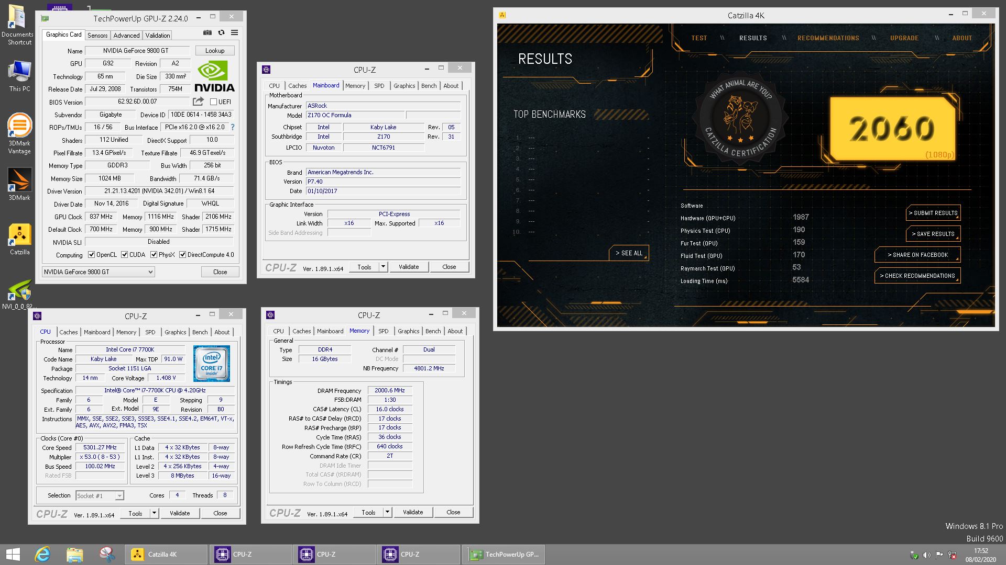1006x565 pixels.
Task: Open Graphics tab in Memory CPU-Z window
Action: (x=408, y=331)
